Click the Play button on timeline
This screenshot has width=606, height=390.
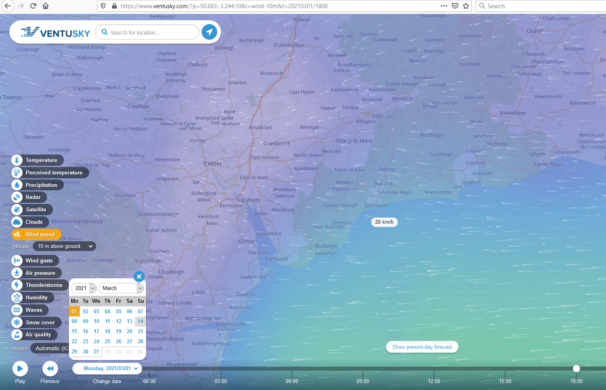[x=20, y=369]
